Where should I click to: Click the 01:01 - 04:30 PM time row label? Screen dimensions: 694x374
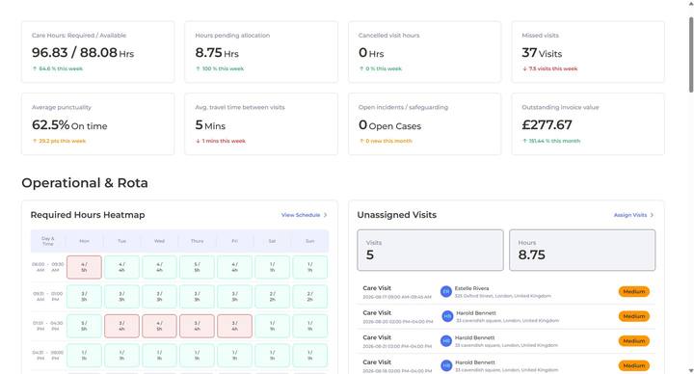pos(48,326)
